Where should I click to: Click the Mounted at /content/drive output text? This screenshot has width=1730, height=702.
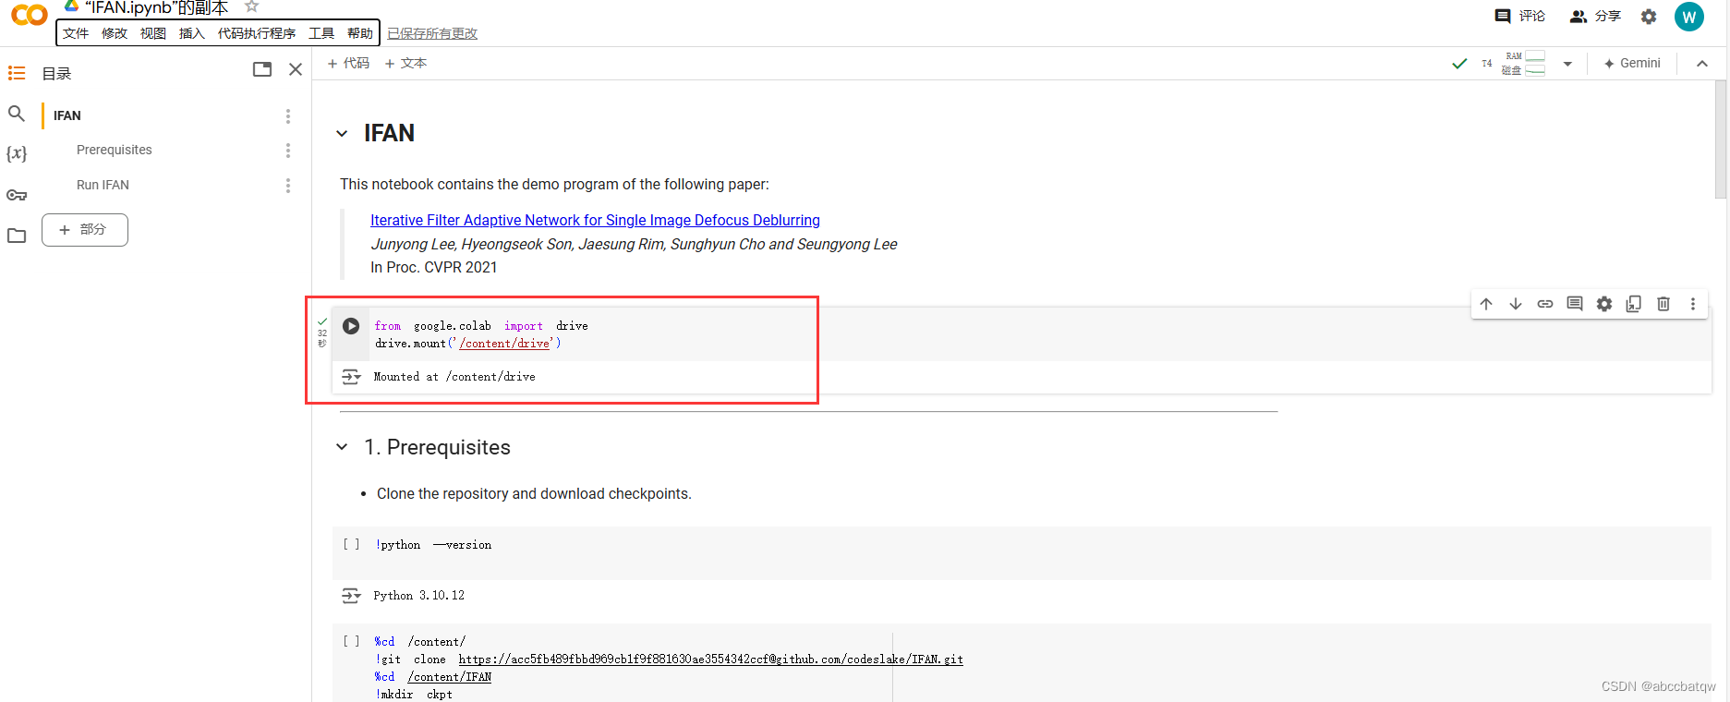pyautogui.click(x=454, y=377)
